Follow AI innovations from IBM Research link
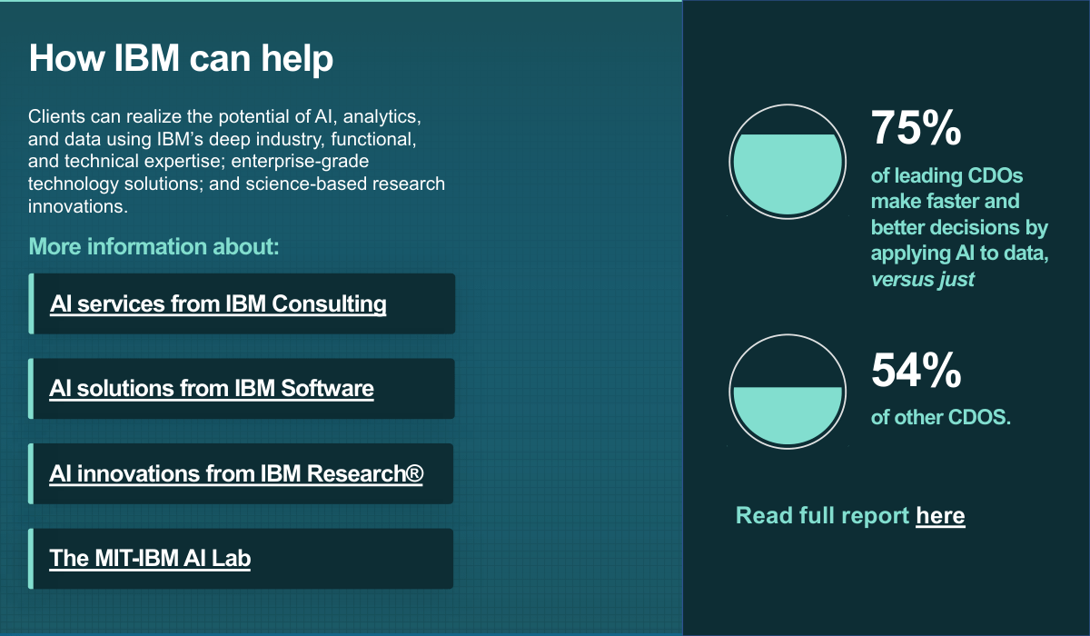This screenshot has width=1090, height=636. pos(236,473)
